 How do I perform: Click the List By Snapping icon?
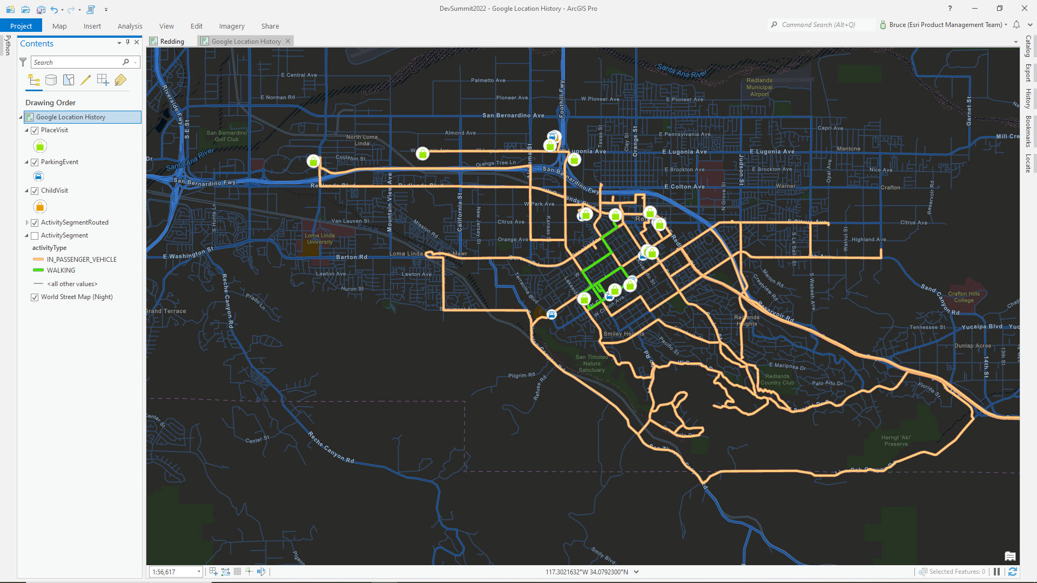pyautogui.click(x=103, y=80)
